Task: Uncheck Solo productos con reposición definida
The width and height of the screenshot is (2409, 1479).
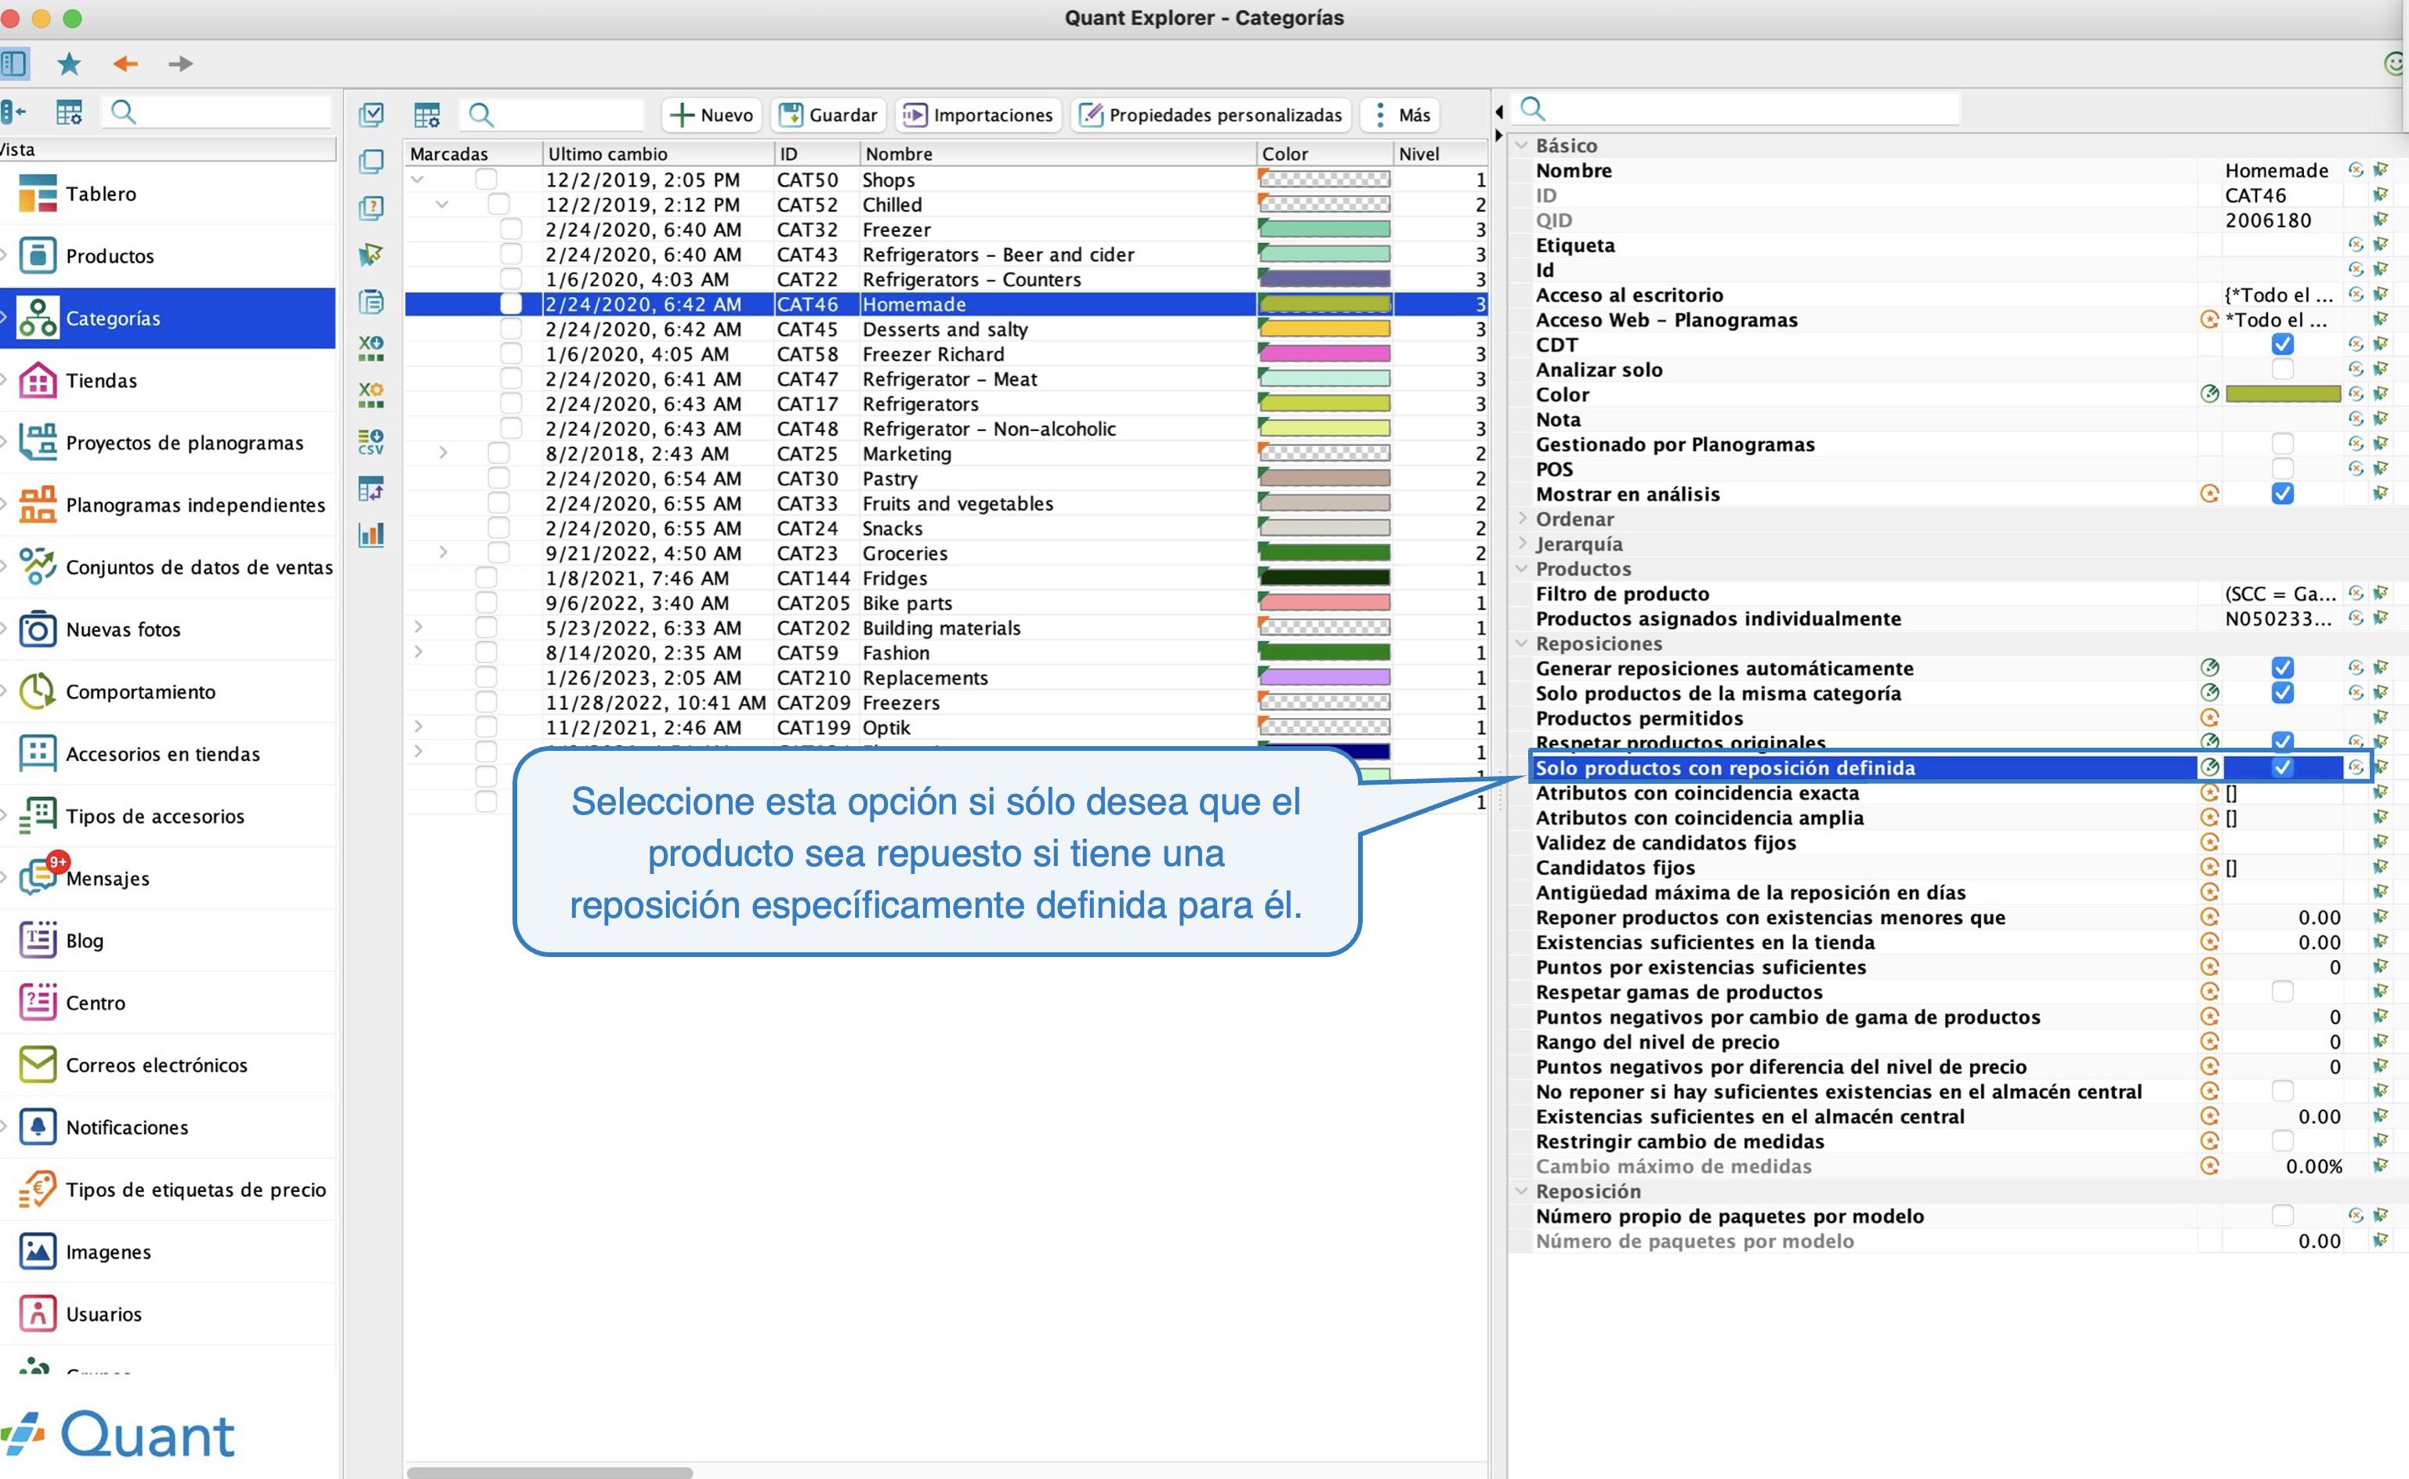Action: click(x=2282, y=768)
